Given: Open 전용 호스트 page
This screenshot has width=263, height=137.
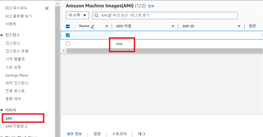Looking at the screenshot, I should pos(15,91).
